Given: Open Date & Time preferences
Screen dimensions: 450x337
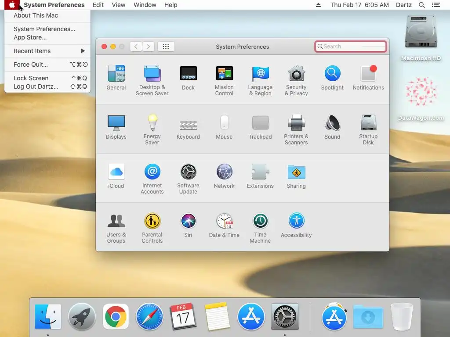Looking at the screenshot, I should pyautogui.click(x=224, y=225).
